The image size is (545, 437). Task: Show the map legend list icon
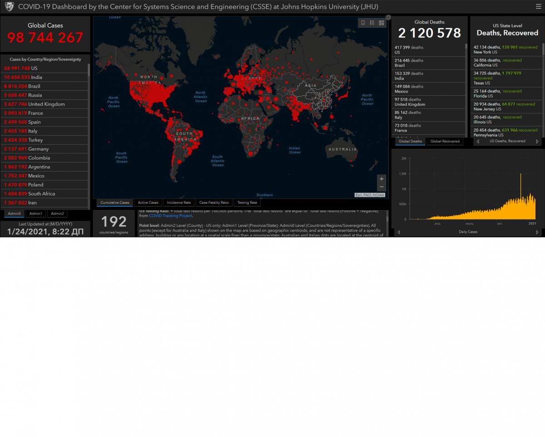[372, 23]
